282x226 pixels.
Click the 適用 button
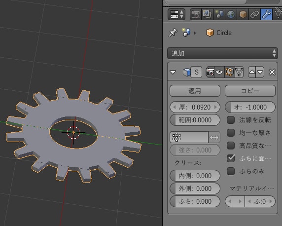pos(195,91)
